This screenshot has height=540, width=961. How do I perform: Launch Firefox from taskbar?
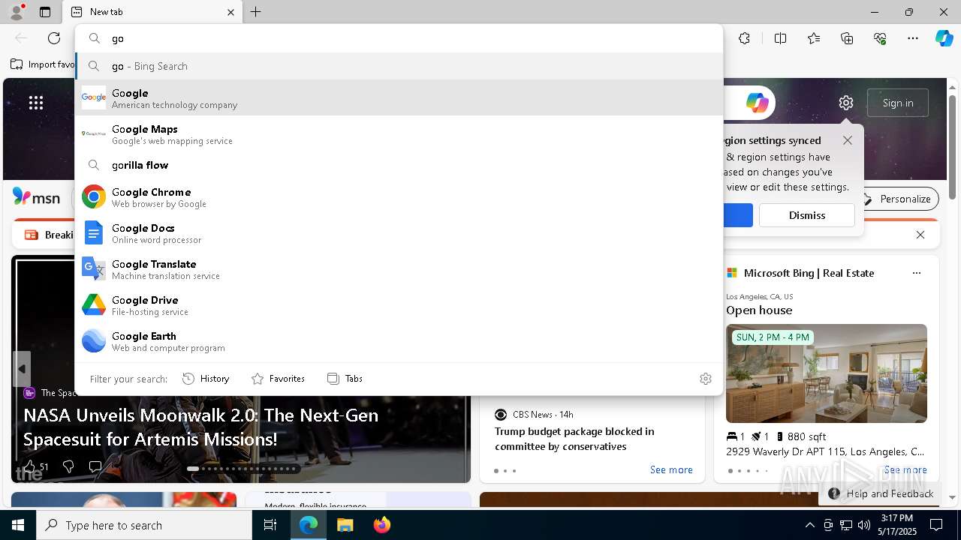(381, 525)
